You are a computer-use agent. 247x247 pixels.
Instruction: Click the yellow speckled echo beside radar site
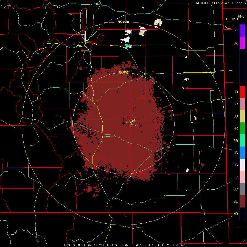[x=132, y=122]
